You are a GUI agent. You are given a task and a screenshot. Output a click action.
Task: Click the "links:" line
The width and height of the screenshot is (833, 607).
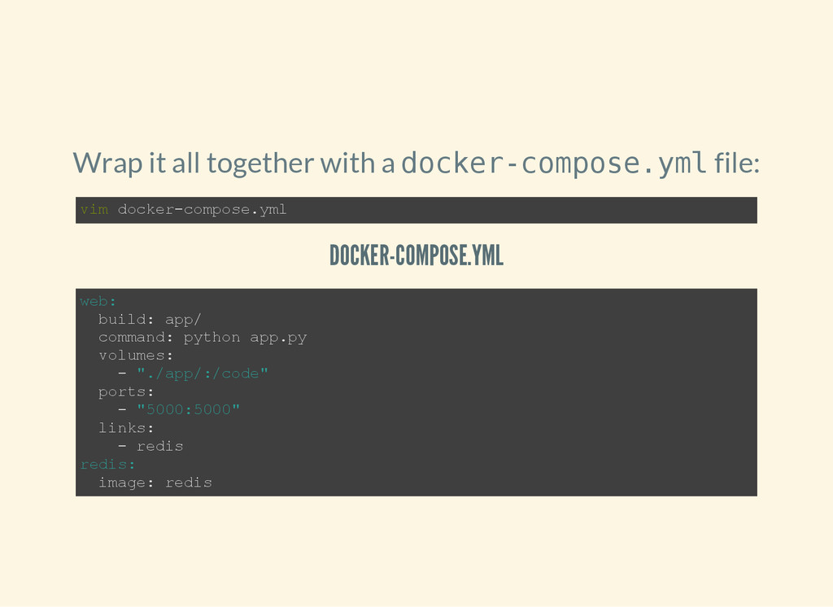click(x=126, y=427)
